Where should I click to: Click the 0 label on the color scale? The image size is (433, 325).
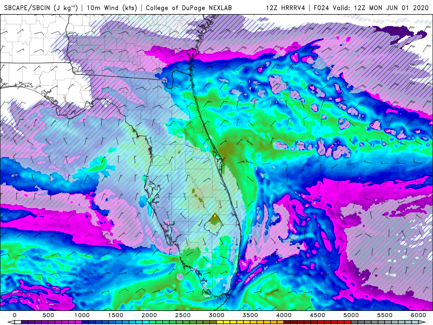pyautogui.click(x=15, y=315)
